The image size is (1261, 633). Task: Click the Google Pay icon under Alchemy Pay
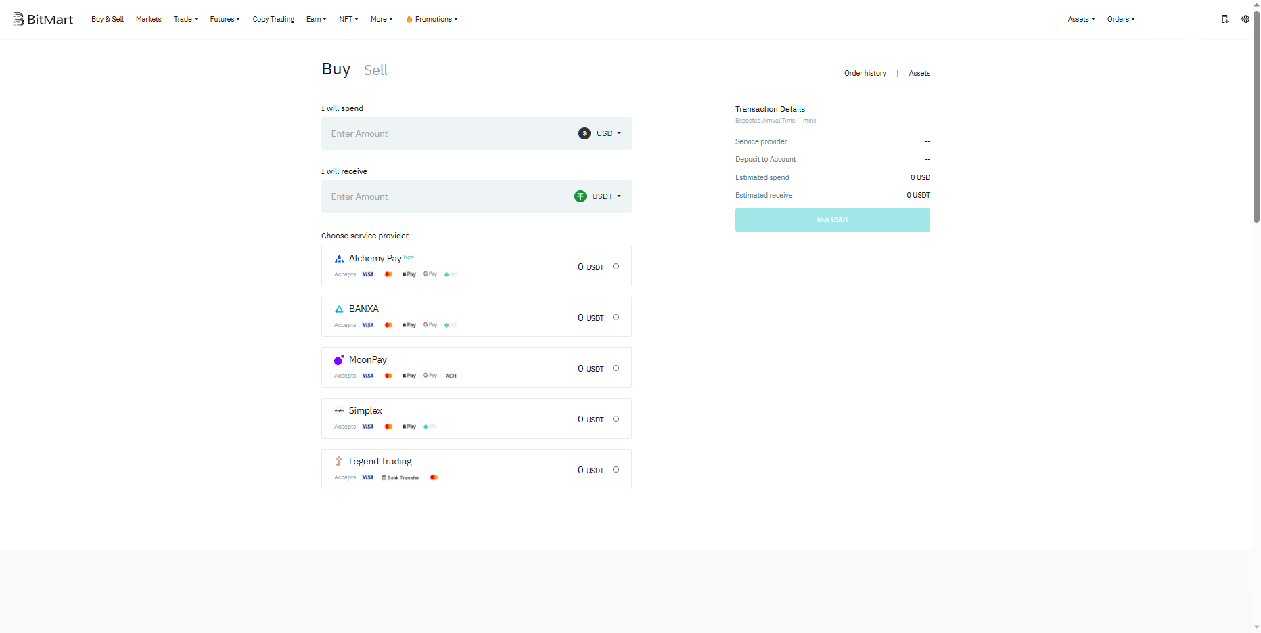pyautogui.click(x=430, y=274)
